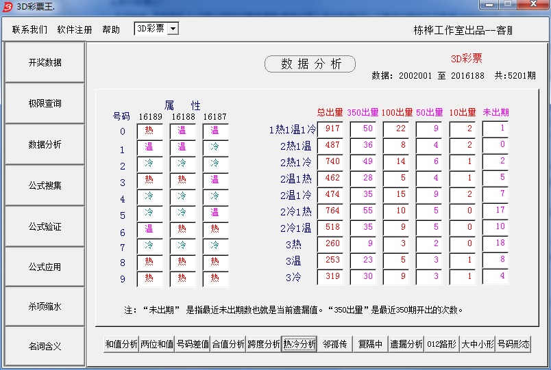Click the red 3D彩票 label
This screenshot has width=551, height=370.
click(x=466, y=59)
